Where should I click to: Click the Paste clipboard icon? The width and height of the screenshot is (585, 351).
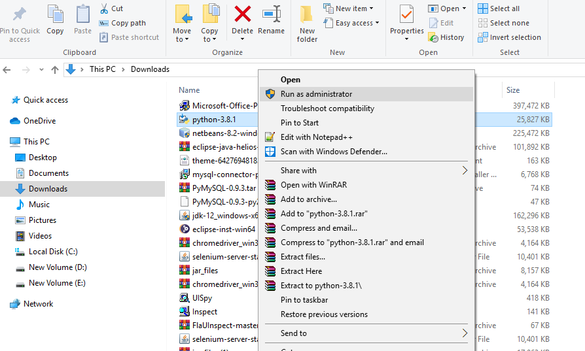tap(83, 15)
